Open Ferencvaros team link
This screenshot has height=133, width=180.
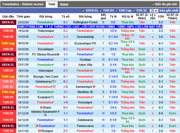point(85,126)
